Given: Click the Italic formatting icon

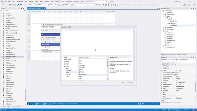Looking at the screenshot, I should tap(98, 5).
